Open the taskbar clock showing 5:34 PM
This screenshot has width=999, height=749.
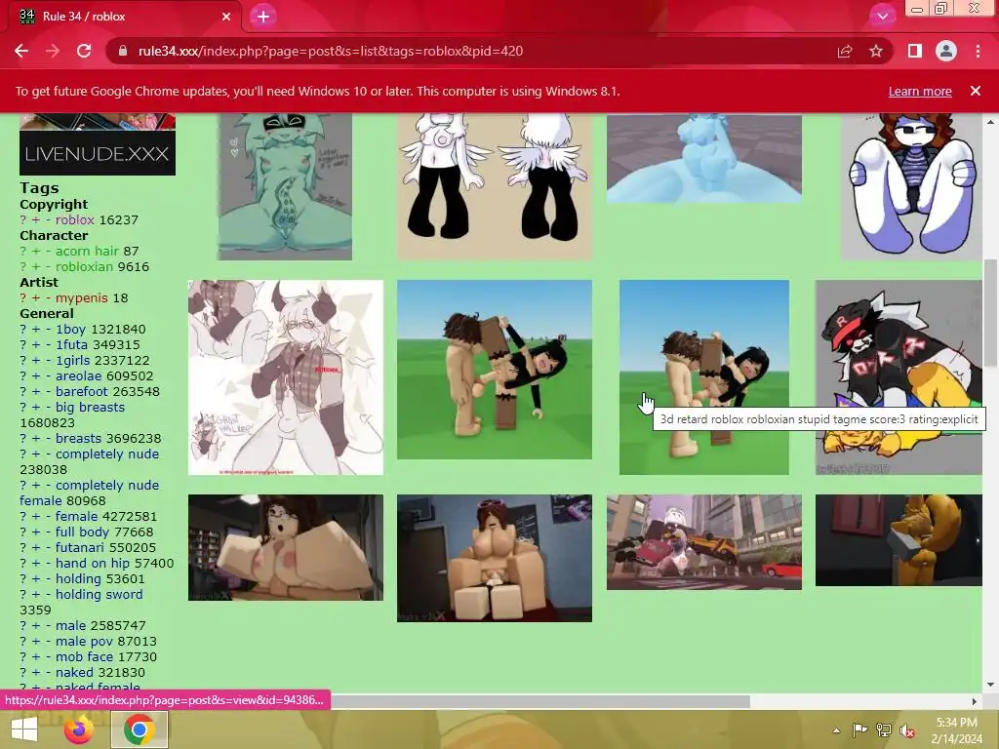point(956,730)
